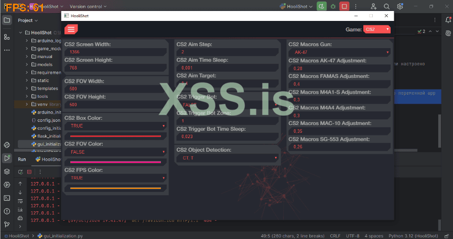
Task: Open the Project tool window icon
Action: coord(7,20)
